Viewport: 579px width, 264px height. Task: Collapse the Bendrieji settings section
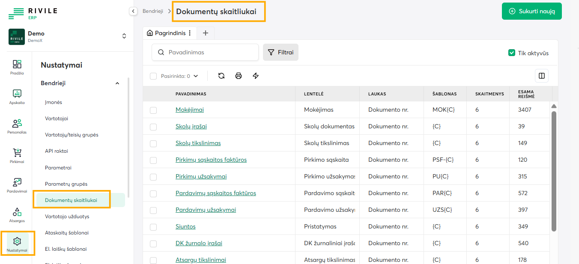pos(117,83)
